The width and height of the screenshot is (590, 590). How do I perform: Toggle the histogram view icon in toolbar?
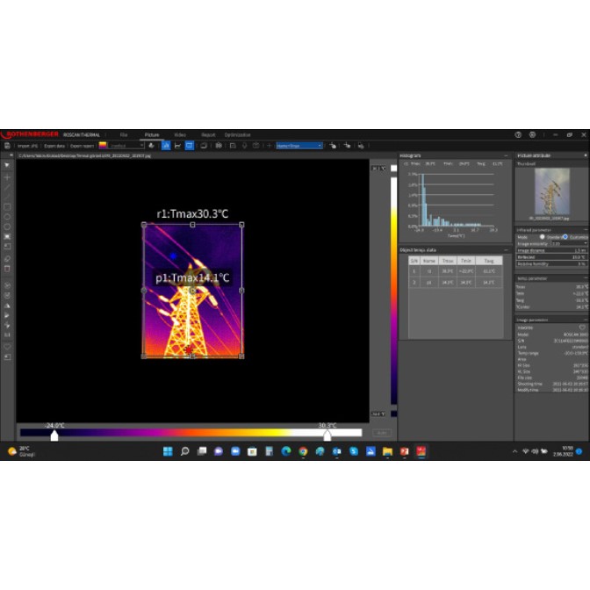tap(166, 146)
